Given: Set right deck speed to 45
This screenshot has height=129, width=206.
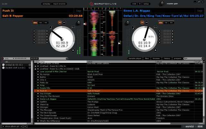Looking at the screenshot, I should click(x=146, y=22).
